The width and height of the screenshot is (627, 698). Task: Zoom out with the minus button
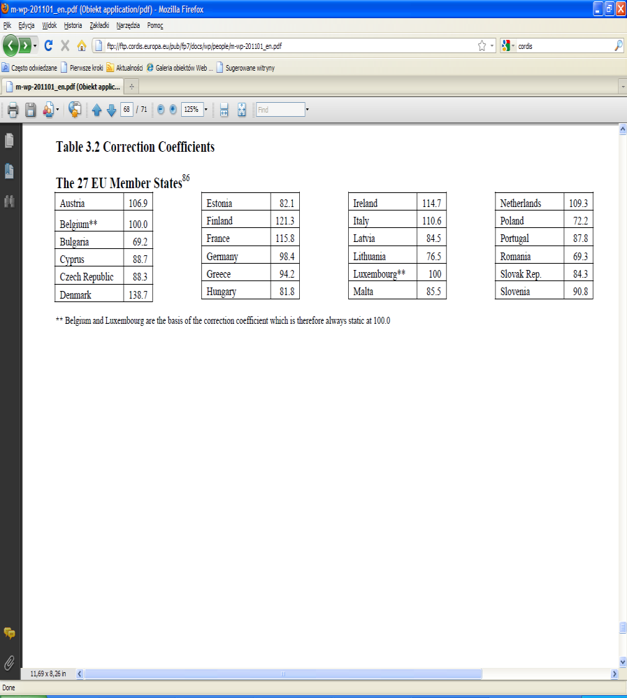(x=161, y=110)
